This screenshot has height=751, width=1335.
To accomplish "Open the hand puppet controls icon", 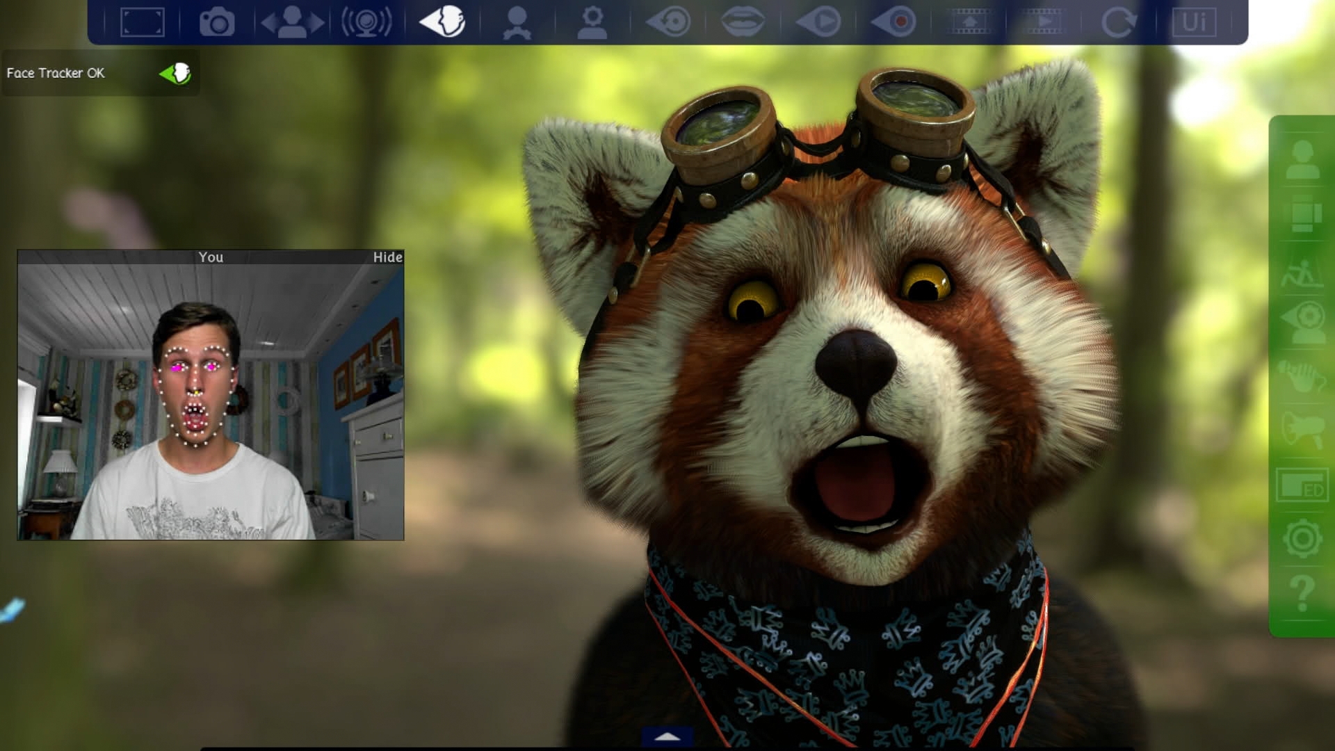I will click(1302, 377).
